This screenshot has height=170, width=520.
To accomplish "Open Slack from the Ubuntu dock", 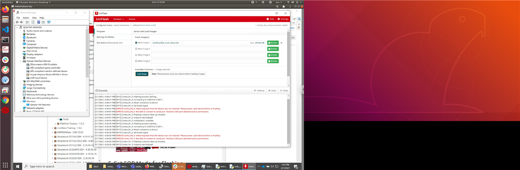I will [5, 60].
